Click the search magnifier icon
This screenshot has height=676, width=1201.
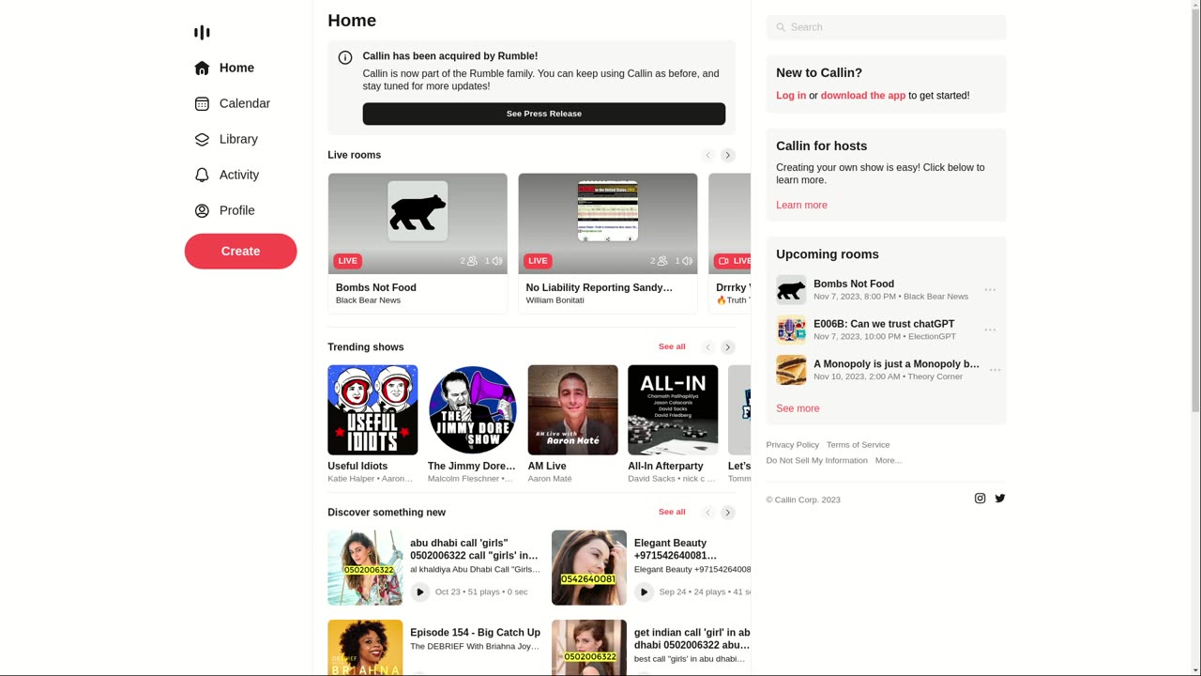[781, 27]
